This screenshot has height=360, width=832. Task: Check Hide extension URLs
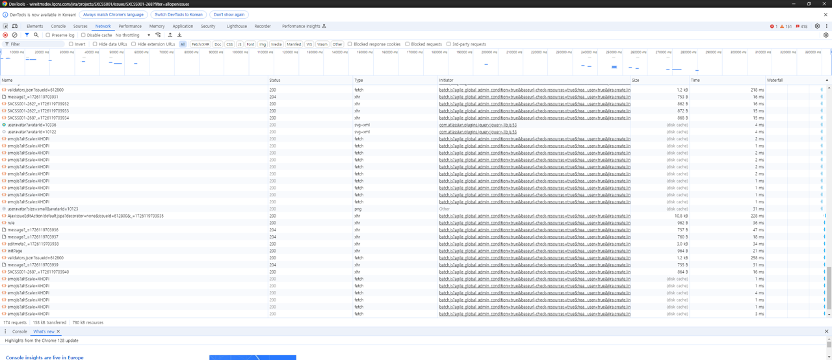tap(134, 44)
